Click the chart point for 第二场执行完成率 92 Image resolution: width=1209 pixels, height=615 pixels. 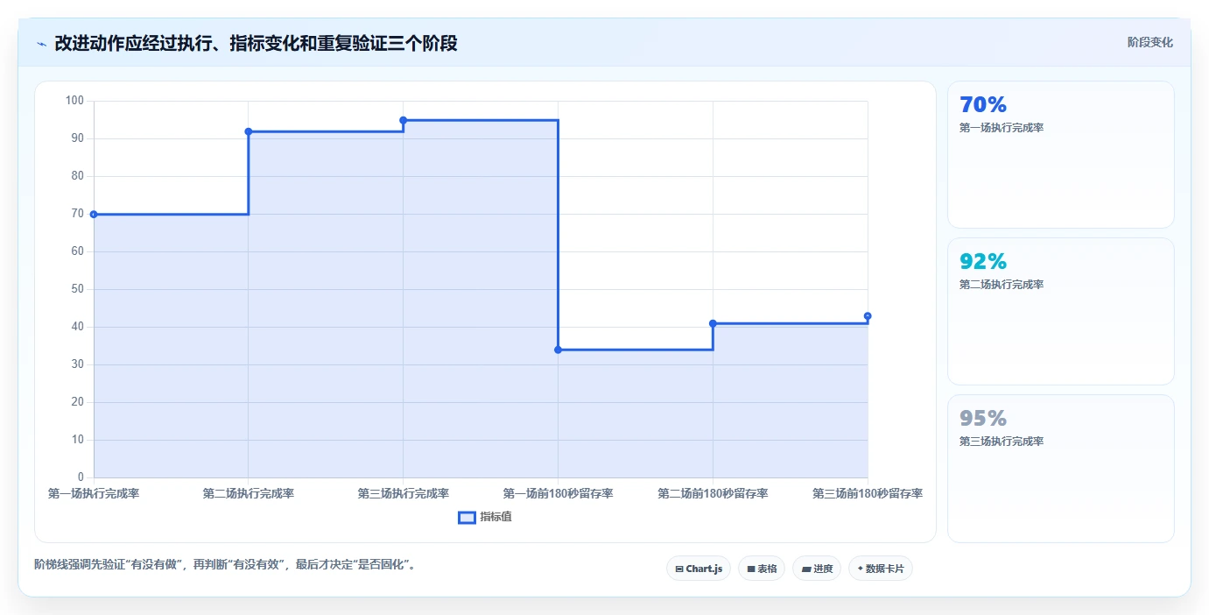coord(249,131)
